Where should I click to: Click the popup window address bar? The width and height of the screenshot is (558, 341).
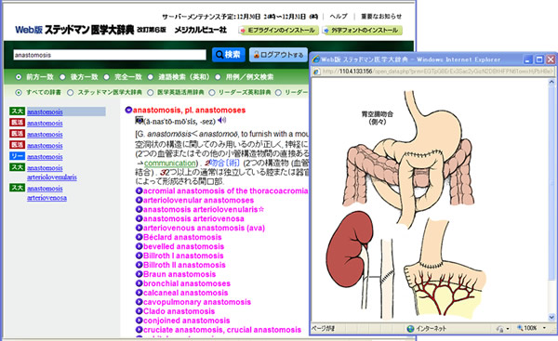pos(433,72)
